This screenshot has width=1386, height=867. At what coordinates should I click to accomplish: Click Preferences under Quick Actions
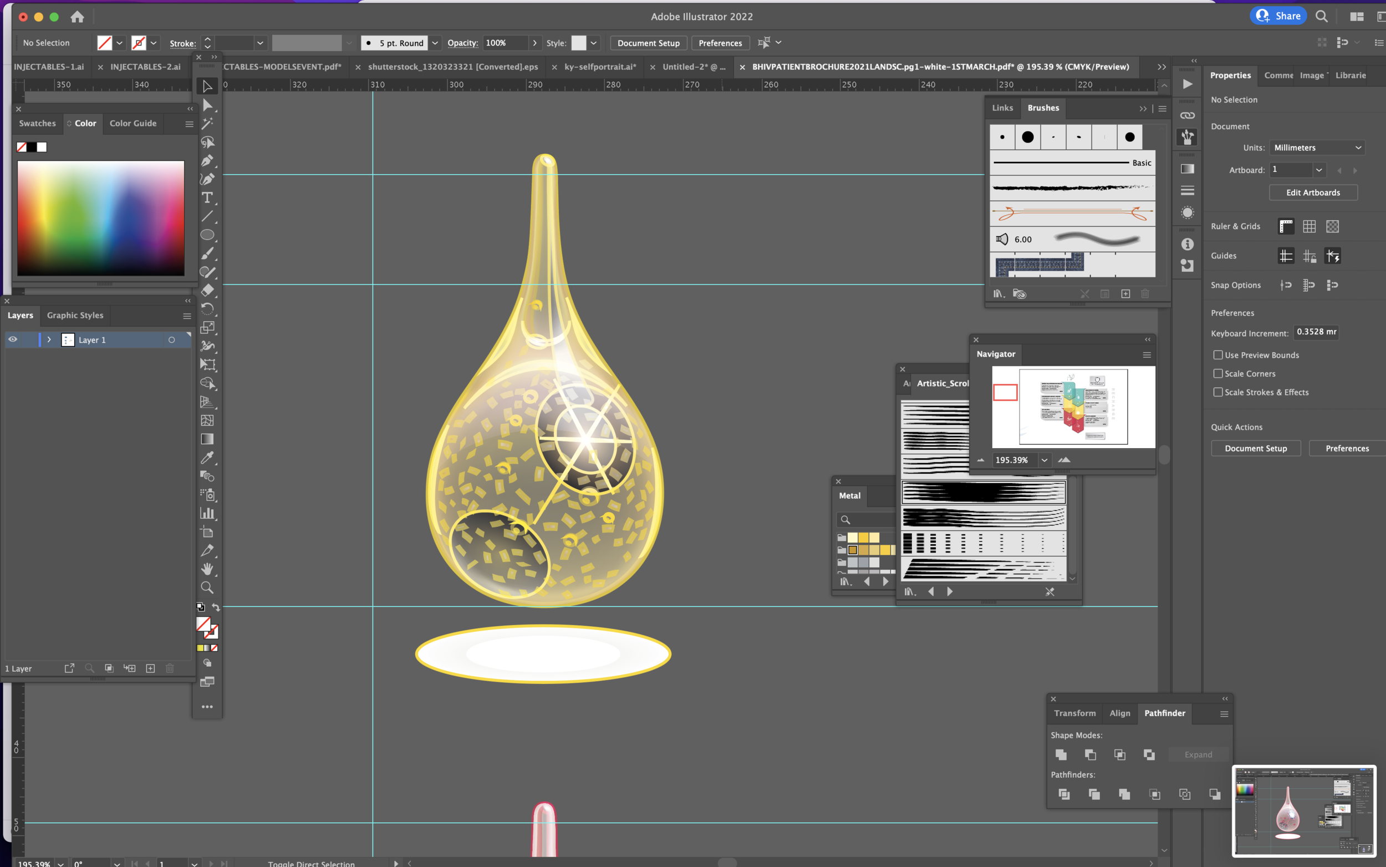coord(1347,448)
